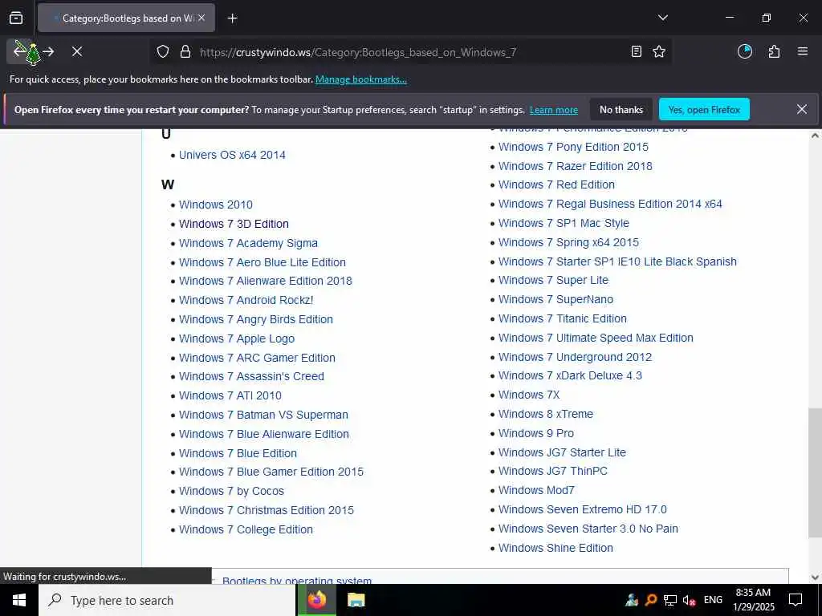Open the Windows 9 Pro link

(535, 434)
